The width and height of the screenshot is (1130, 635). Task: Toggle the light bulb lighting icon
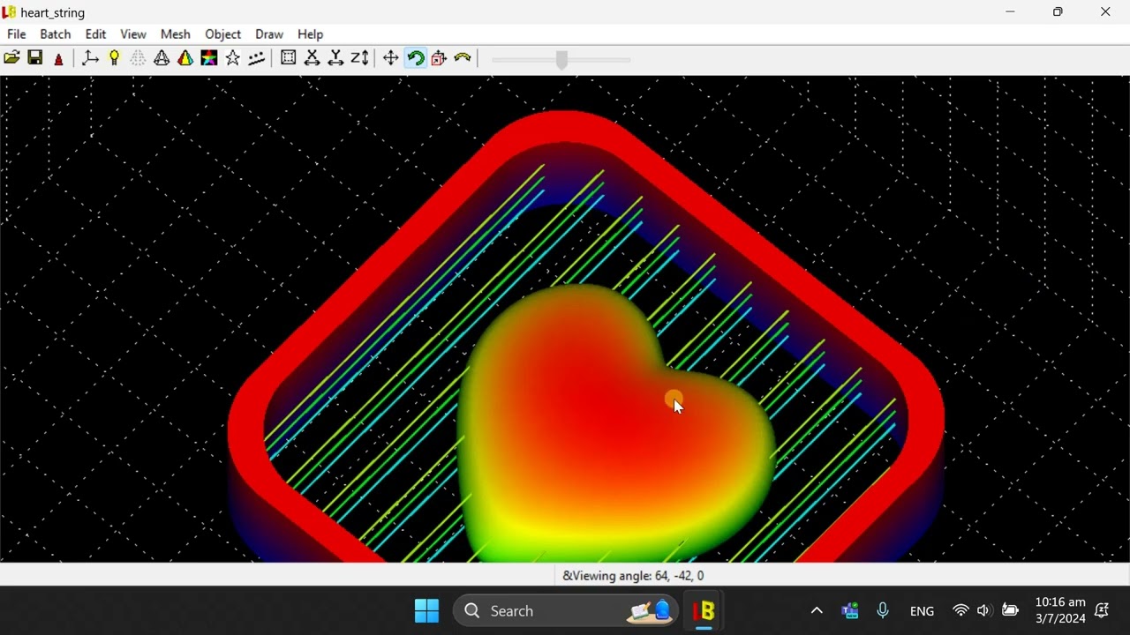(114, 58)
